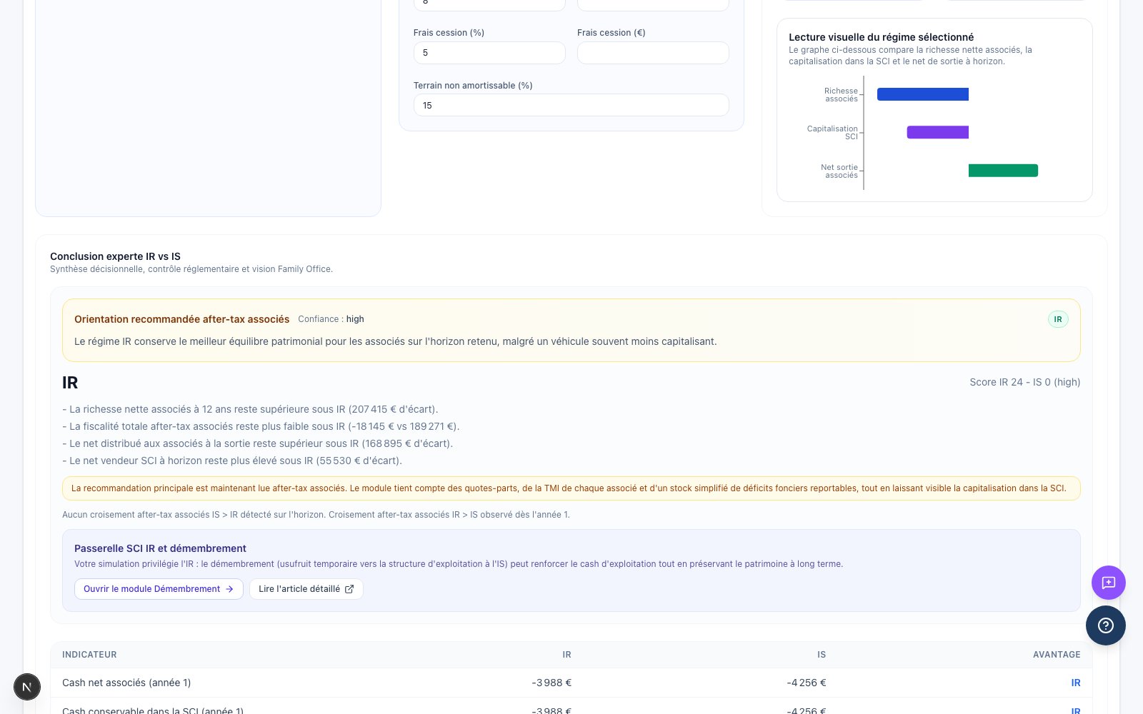The height and width of the screenshot is (714, 1143).
Task: Click 'Orientation recommandée after-tax associés' title
Action: tap(181, 319)
